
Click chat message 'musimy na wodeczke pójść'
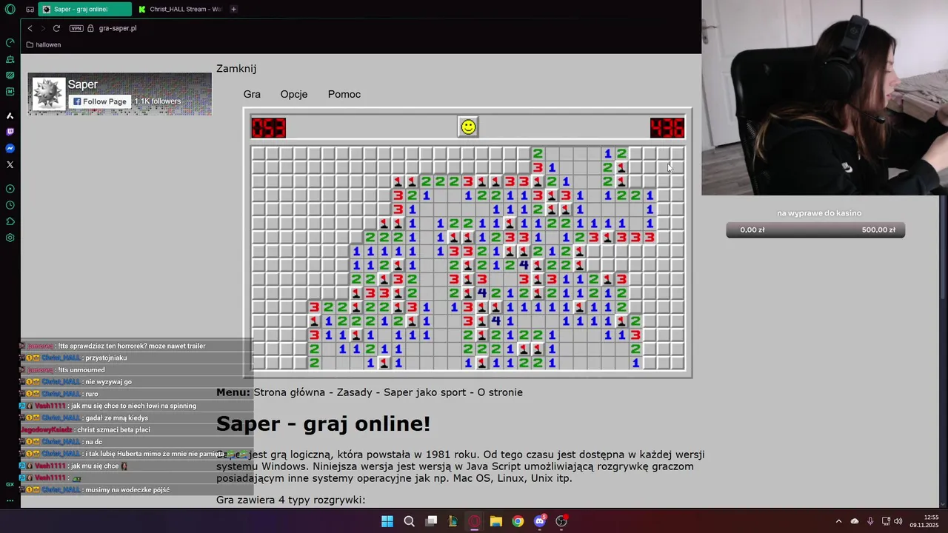127,490
